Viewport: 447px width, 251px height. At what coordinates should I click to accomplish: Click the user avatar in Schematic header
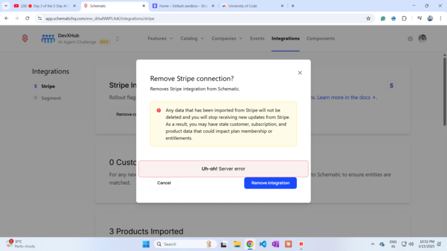[x=422, y=38]
